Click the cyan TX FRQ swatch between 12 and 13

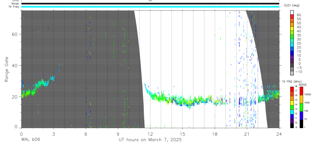(x=292, y=112)
